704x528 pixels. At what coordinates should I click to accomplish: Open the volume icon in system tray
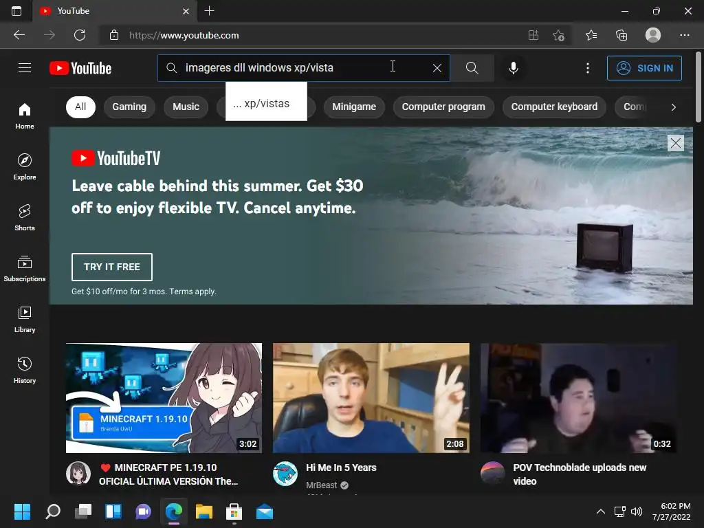(636, 511)
